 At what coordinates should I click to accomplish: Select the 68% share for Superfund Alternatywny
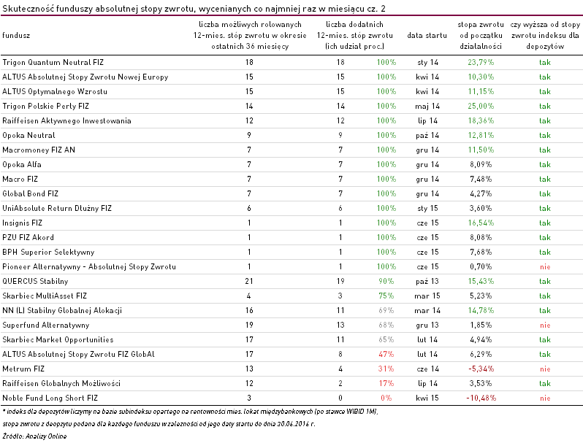click(x=386, y=325)
